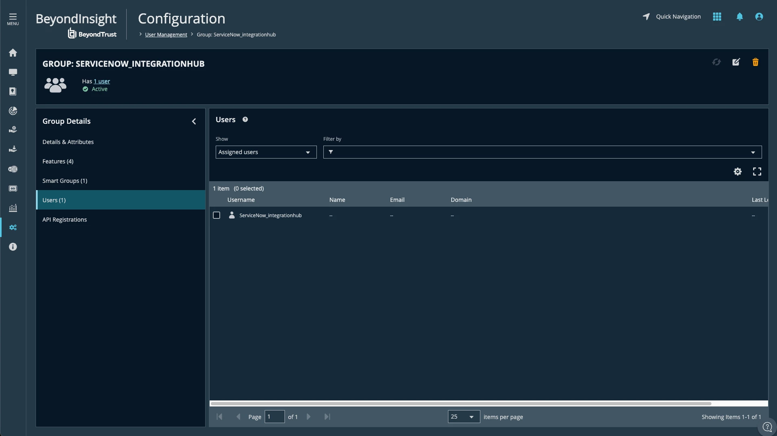Expand grid to full screen
Image resolution: width=777 pixels, height=436 pixels.
757,172
